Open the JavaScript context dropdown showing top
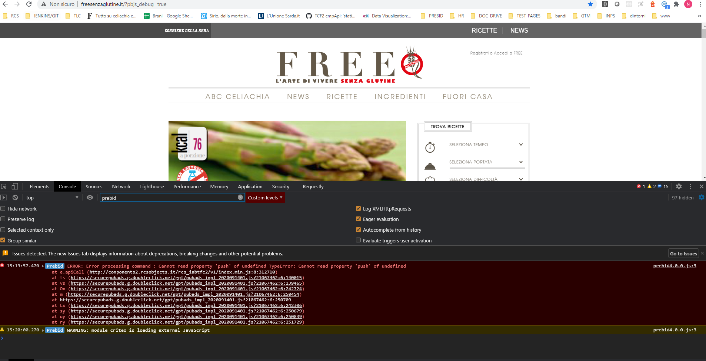 coord(52,197)
